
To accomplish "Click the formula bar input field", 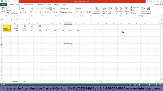I will 95,20.
